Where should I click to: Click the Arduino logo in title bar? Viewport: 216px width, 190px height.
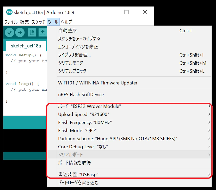click(x=9, y=12)
